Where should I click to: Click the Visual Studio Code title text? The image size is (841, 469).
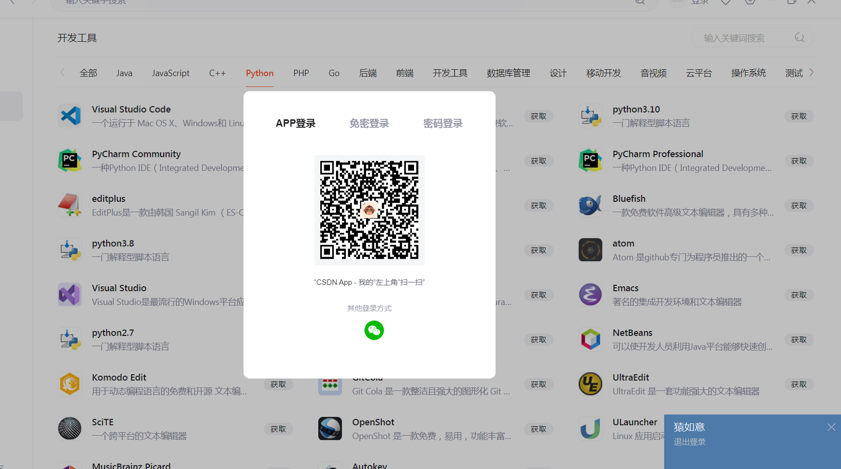pyautogui.click(x=131, y=110)
